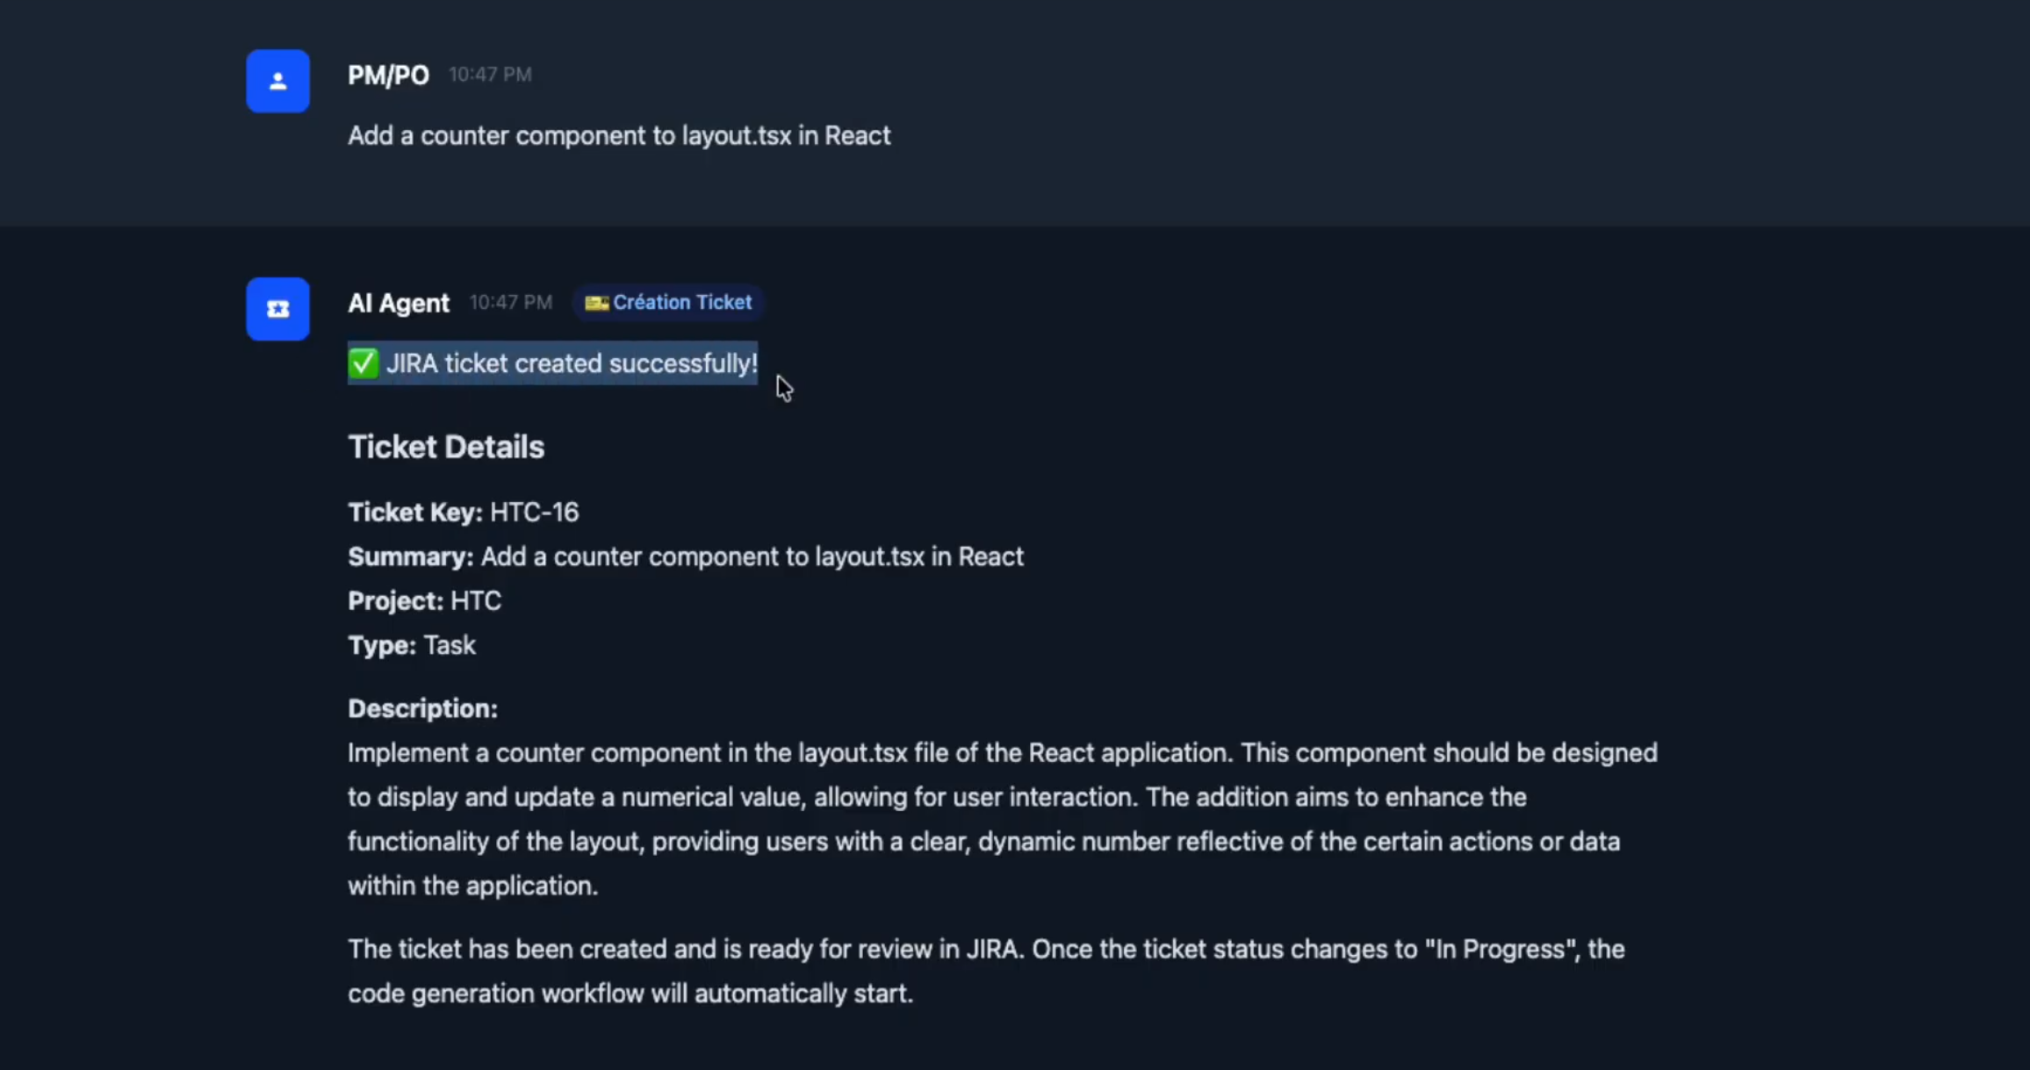The width and height of the screenshot is (2030, 1070).
Task: Click the Ticket Details heading
Action: 446,448
